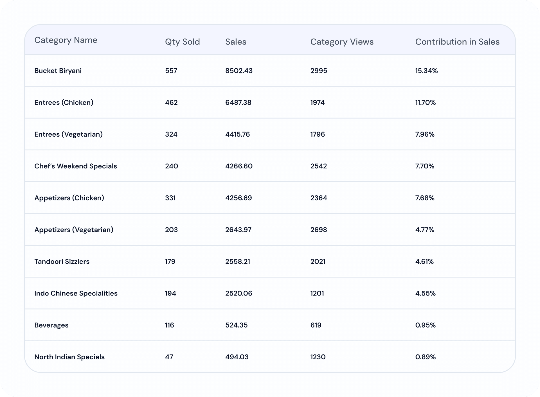Select the Tandoori Sizzlers category name
This screenshot has height=397, width=540.
[62, 261]
